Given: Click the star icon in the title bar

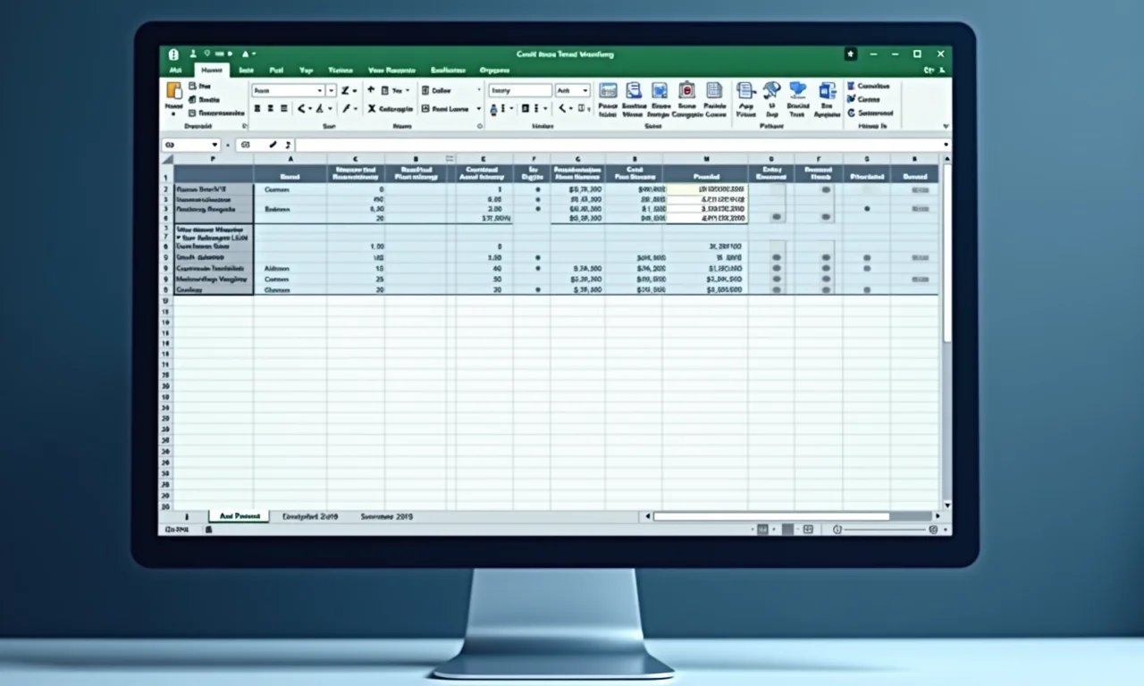Looking at the screenshot, I should tap(851, 54).
